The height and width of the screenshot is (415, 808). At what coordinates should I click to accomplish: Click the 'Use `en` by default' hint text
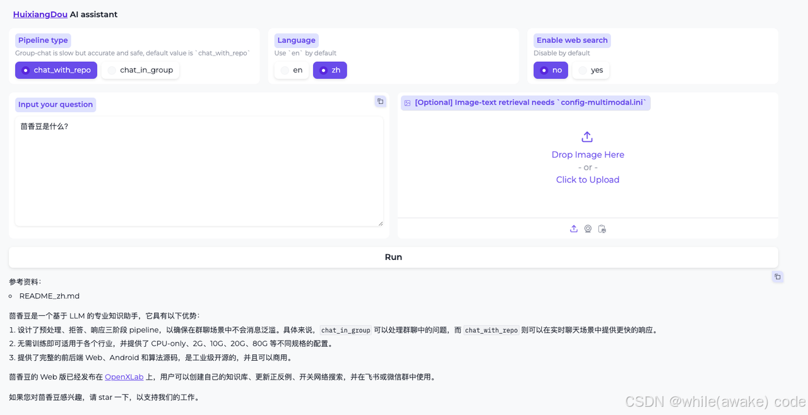306,53
